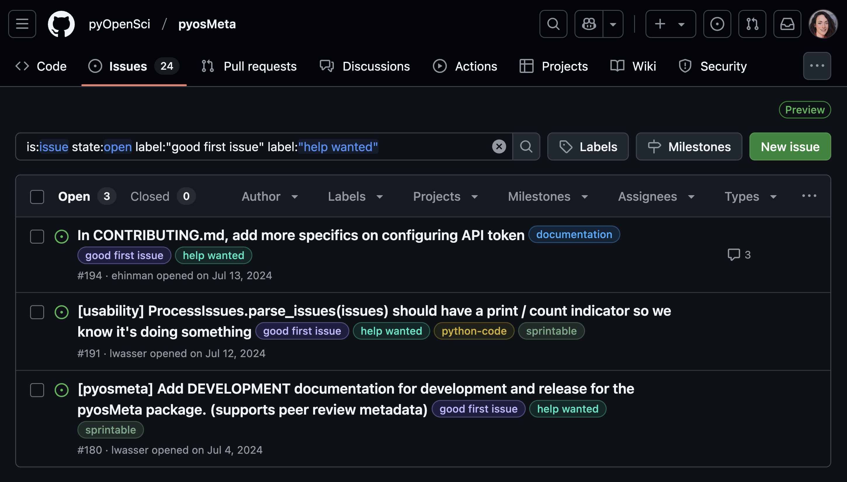Open the search magnifier in top header

(x=553, y=24)
